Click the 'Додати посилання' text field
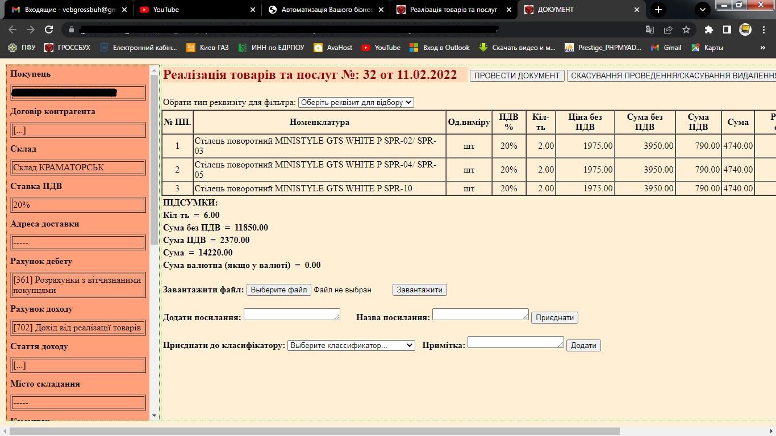 click(x=292, y=314)
